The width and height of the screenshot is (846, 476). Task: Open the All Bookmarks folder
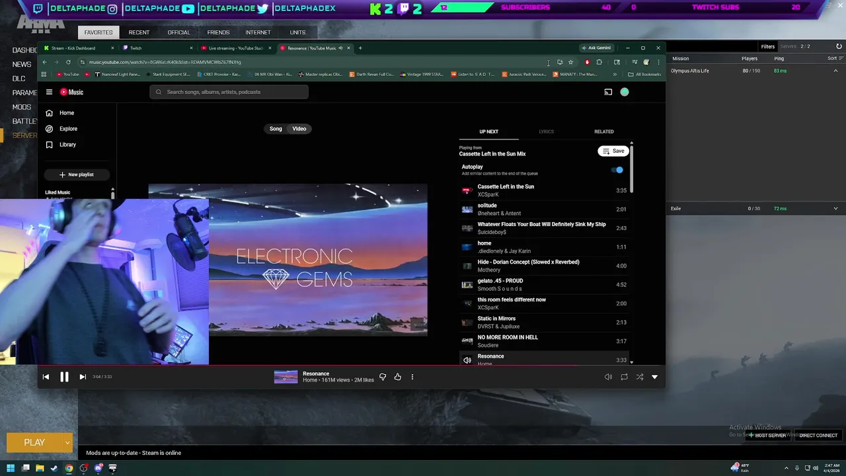click(644, 75)
